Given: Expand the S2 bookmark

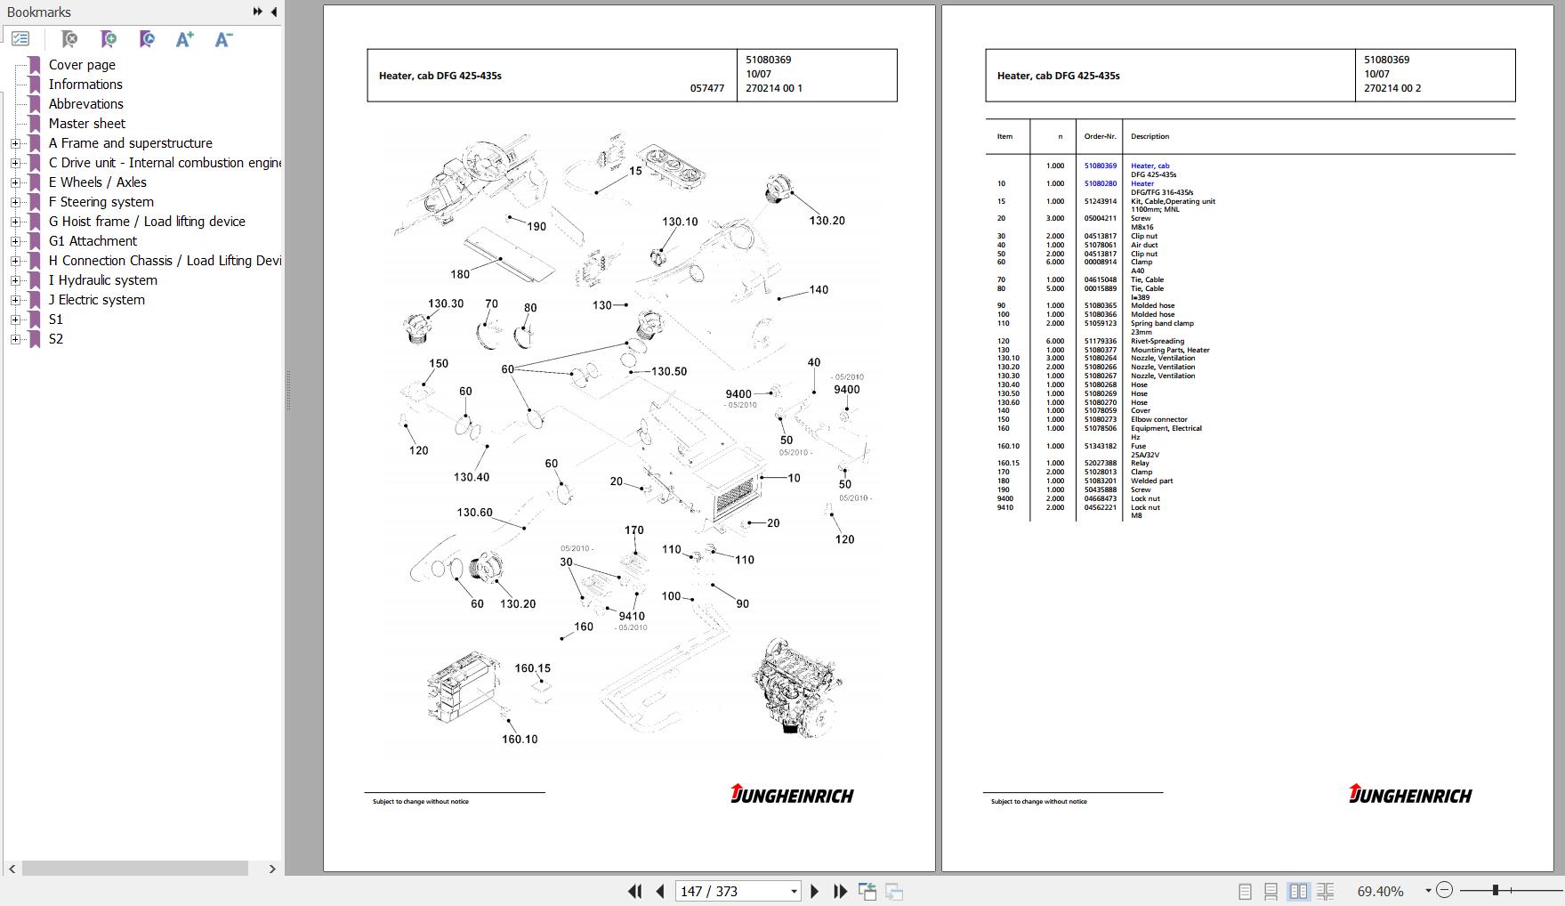Looking at the screenshot, I should 15,339.
